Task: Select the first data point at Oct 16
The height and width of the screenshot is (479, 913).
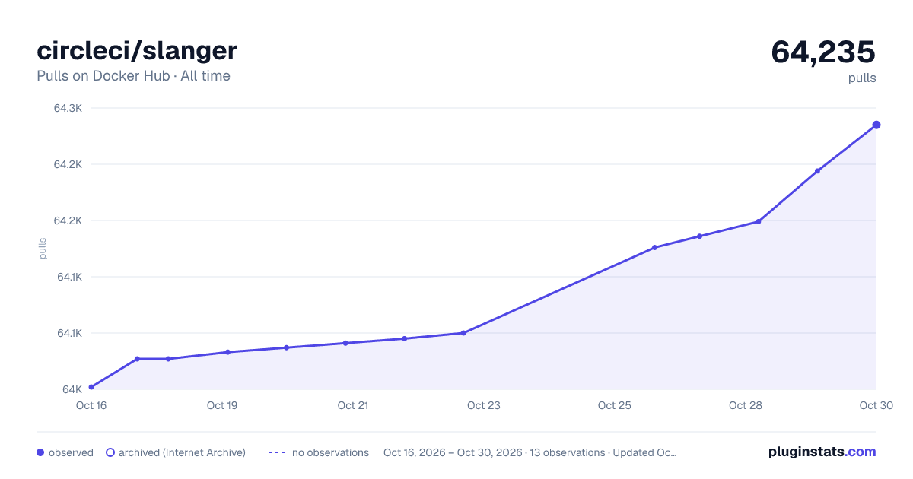Action: (91, 387)
